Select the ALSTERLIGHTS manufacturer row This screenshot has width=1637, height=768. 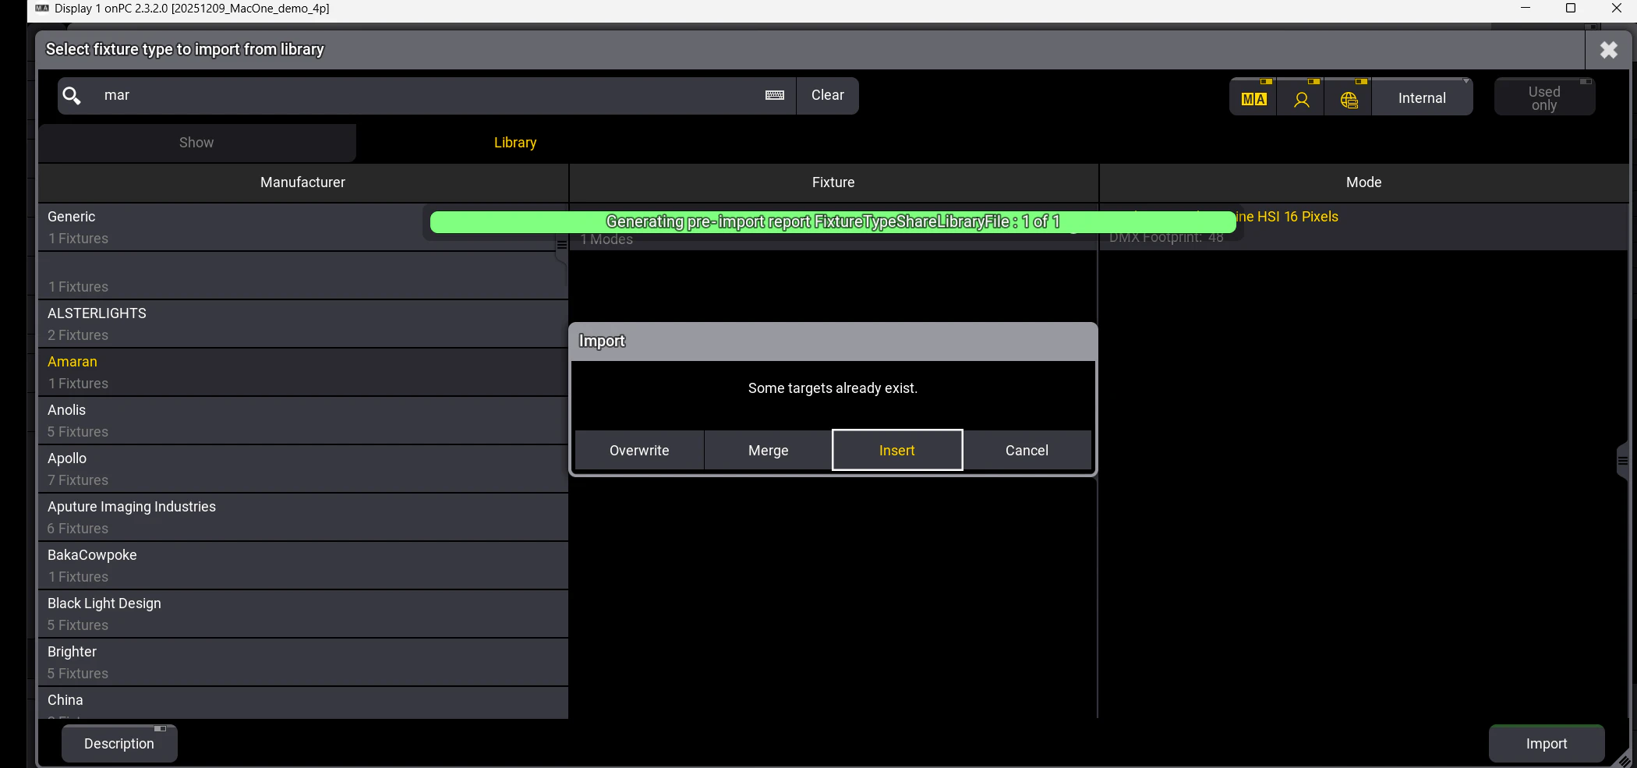[303, 324]
